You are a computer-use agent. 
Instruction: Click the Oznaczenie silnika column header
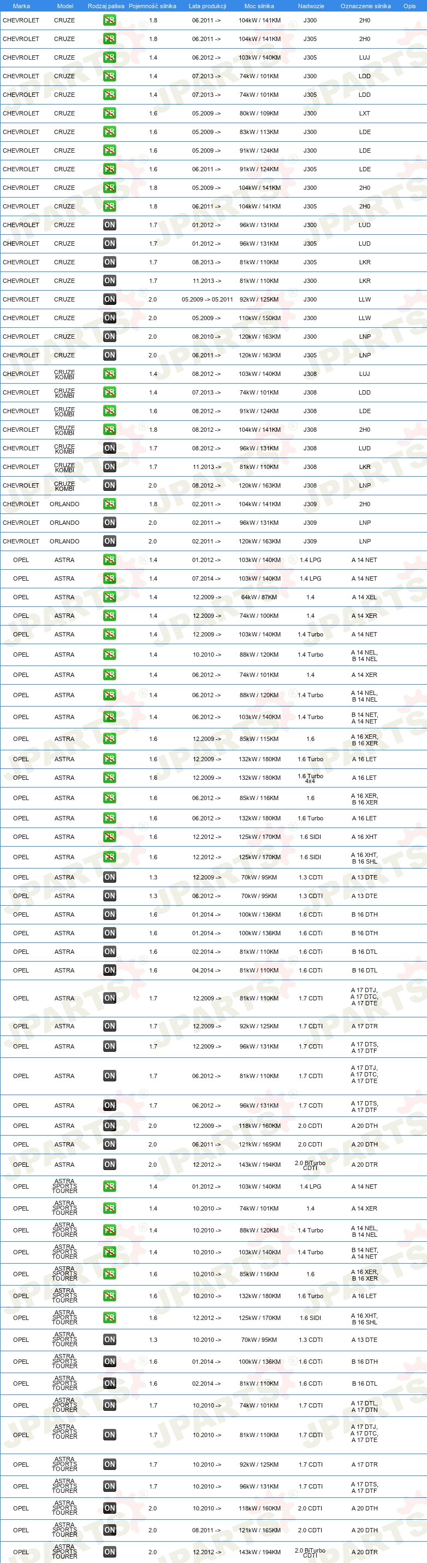(x=365, y=6)
